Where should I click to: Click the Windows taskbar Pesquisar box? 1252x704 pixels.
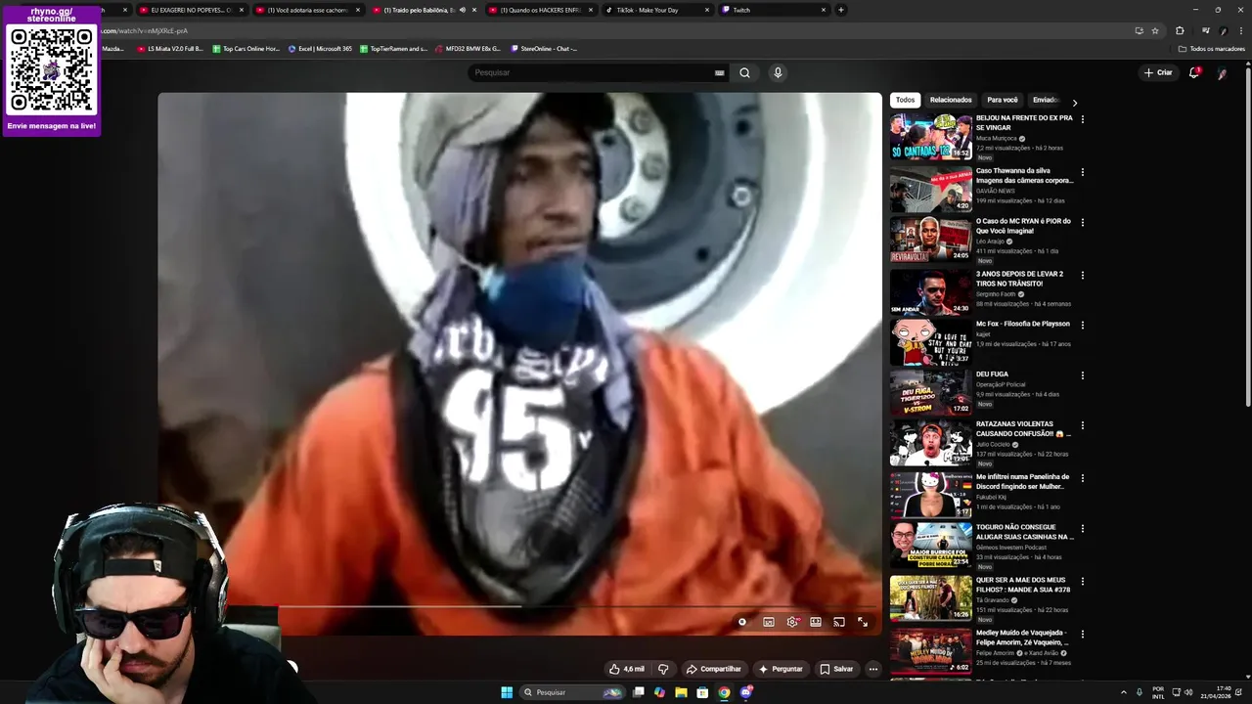coord(572,692)
